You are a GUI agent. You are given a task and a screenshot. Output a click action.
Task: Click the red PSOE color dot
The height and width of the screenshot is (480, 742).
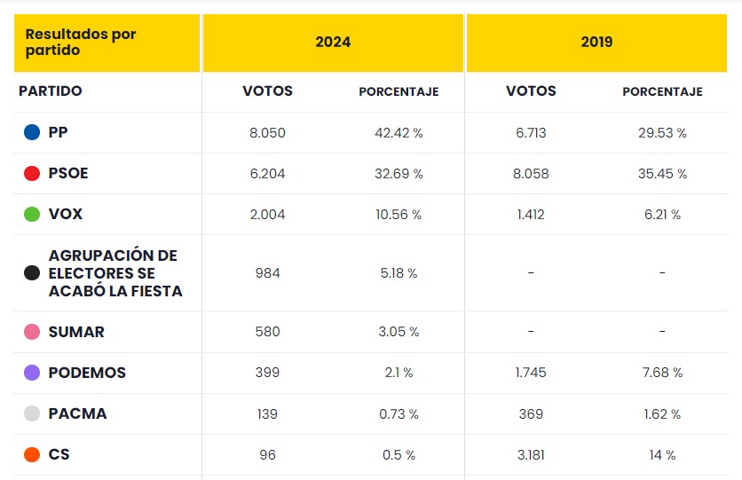(32, 174)
